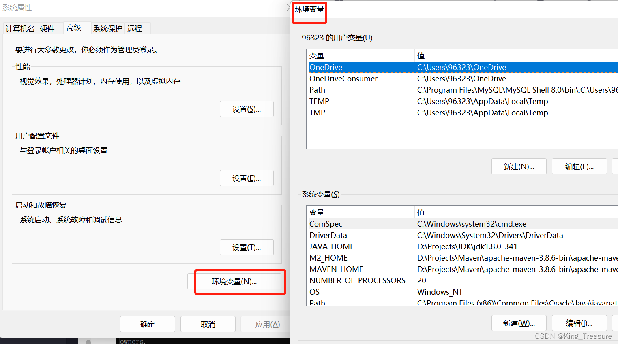Select the OS system variable row
Image resolution: width=618 pixels, height=344 pixels.
click(x=463, y=292)
